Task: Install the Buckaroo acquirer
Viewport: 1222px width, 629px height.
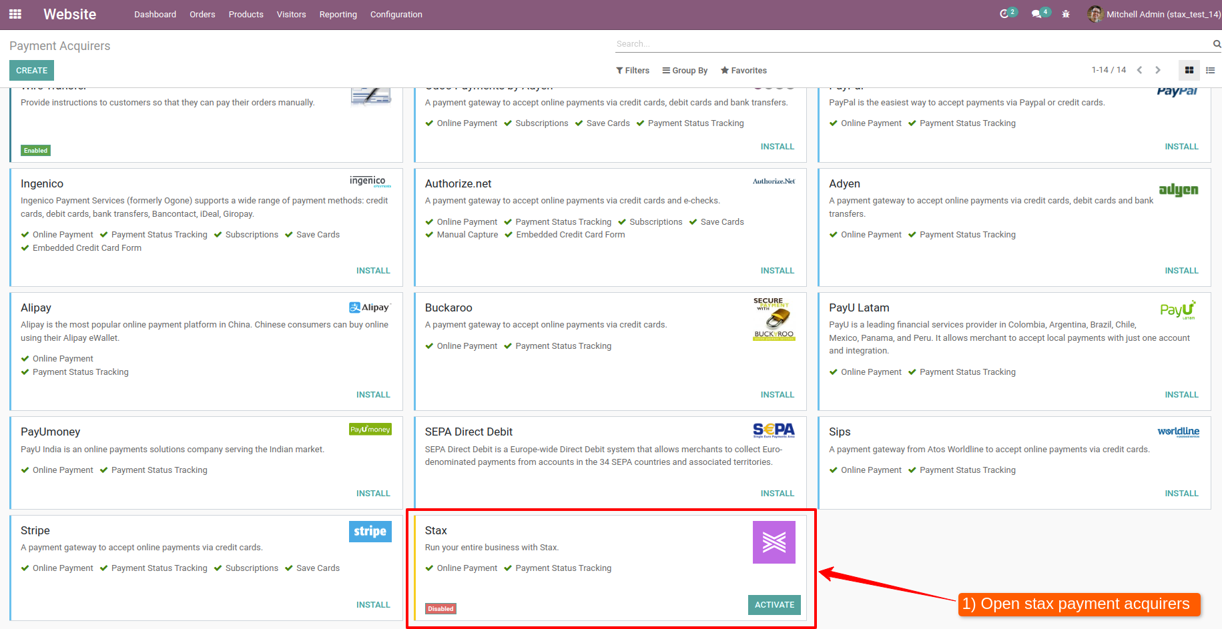Action: click(778, 394)
